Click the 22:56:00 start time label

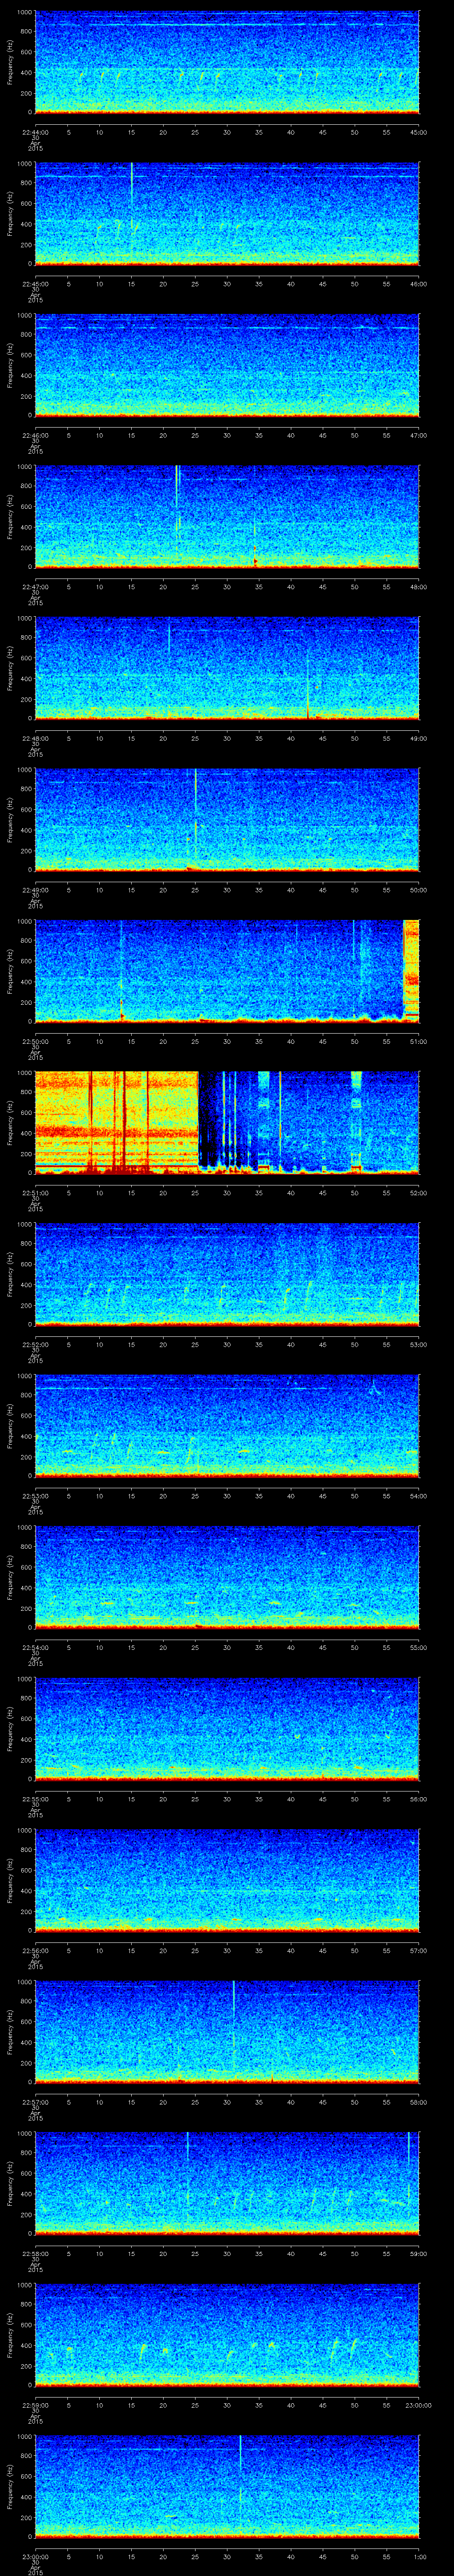coord(35,1950)
